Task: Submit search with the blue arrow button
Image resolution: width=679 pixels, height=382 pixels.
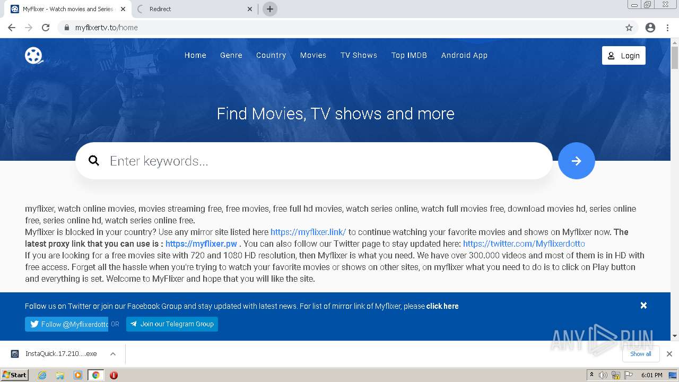Action: pos(576,161)
